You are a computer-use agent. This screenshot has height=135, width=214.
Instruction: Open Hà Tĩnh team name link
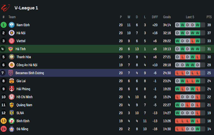tap(21, 49)
